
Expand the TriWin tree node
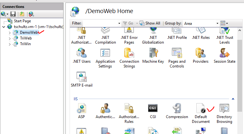coord(10,44)
